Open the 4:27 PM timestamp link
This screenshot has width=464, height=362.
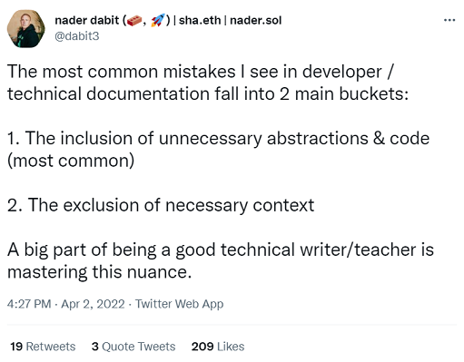pyautogui.click(x=29, y=304)
